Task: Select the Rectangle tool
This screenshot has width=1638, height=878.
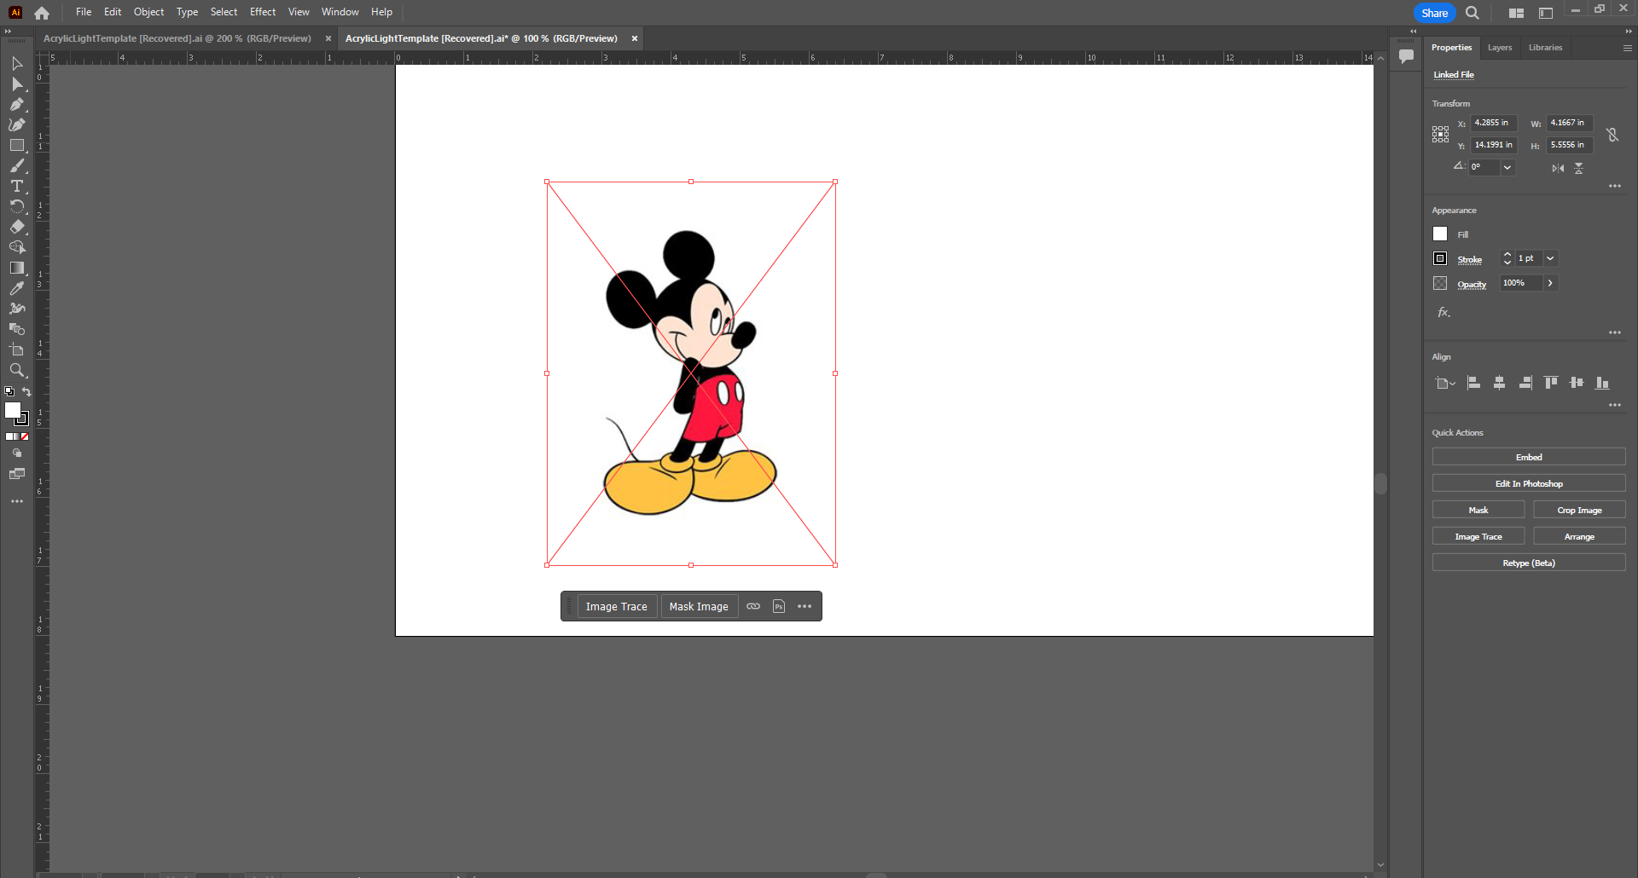Action: pos(17,145)
